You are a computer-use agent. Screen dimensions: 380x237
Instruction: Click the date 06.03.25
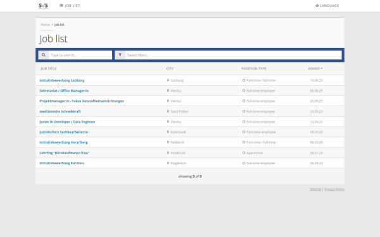(x=316, y=142)
